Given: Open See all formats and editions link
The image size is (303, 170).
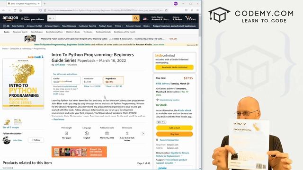Looking at the screenshot, I should coord(65,74).
